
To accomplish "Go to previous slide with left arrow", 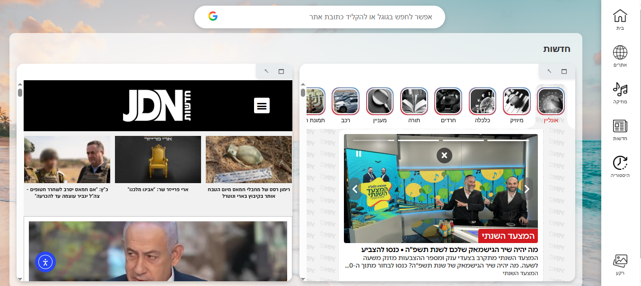I will [x=355, y=189].
